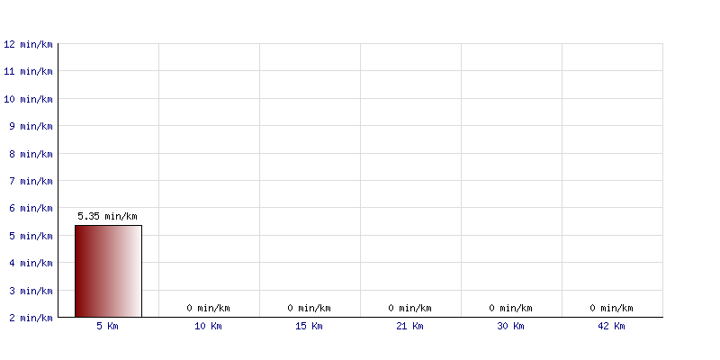Click the 30 Km axis label
Image resolution: width=720 pixels, height=360 pixels.
click(x=510, y=326)
